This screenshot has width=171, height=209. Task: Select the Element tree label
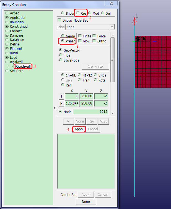16,49
